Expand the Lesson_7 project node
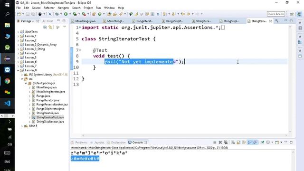The width and height of the screenshot is (304, 171). tap(18, 66)
